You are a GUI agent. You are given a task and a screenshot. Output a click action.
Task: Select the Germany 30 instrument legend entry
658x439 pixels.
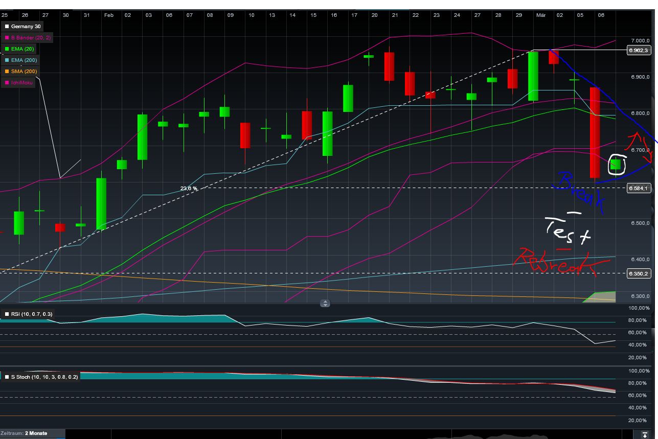click(25, 26)
